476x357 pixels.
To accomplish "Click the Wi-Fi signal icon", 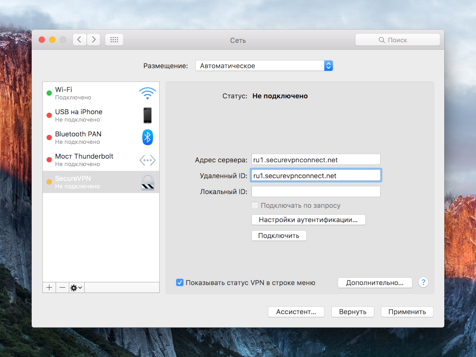I will click(148, 93).
